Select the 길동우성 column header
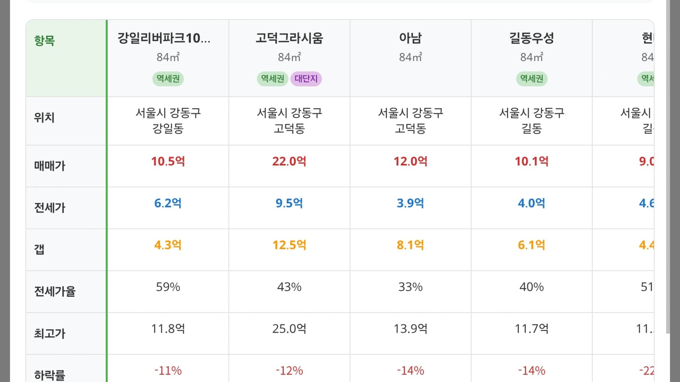Viewport: 680px width, 382px height. pos(531,39)
